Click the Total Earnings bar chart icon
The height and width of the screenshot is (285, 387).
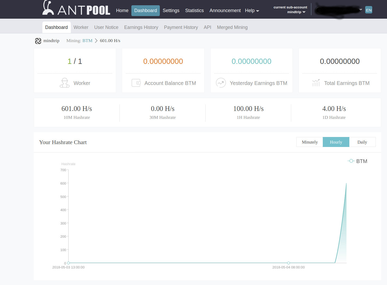pyautogui.click(x=316, y=83)
